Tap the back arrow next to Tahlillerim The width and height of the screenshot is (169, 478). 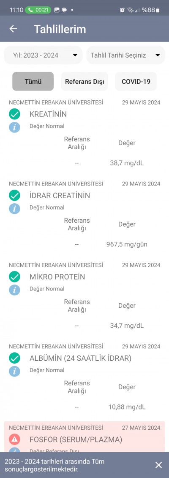tap(13, 29)
